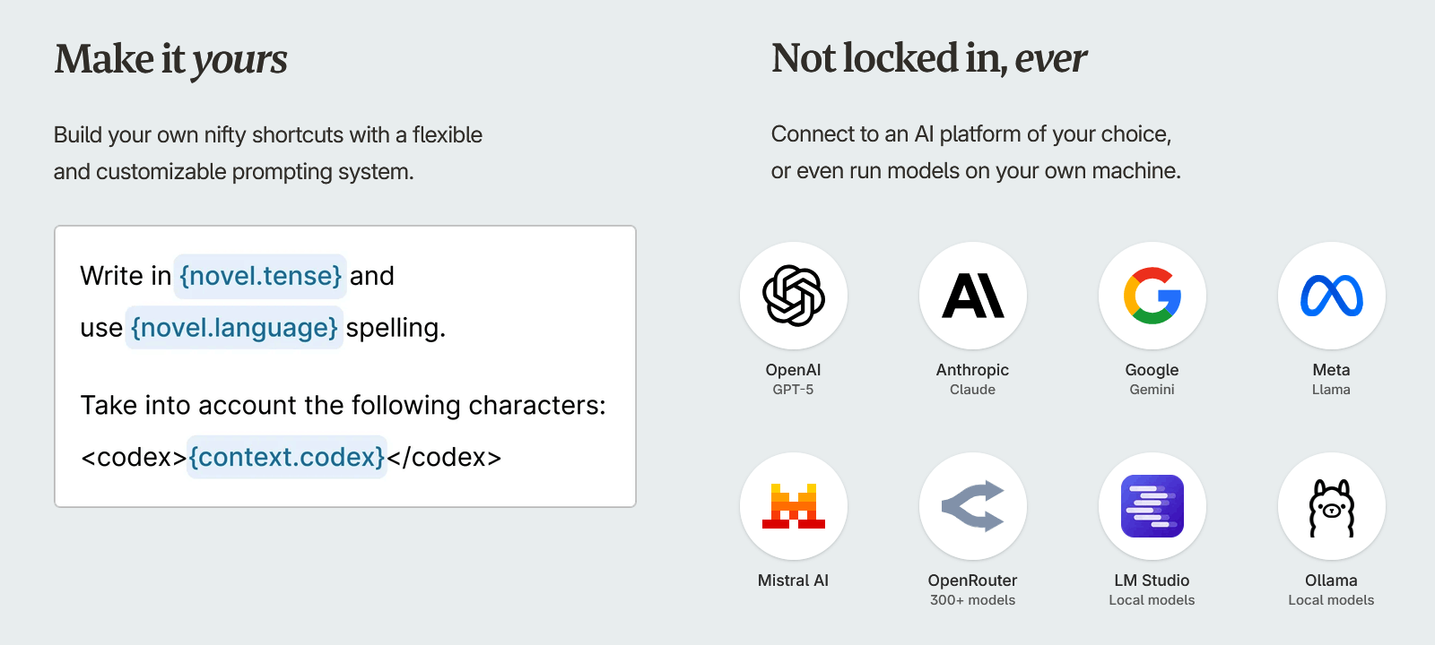Click inside the prompt template text box

[x=345, y=366]
